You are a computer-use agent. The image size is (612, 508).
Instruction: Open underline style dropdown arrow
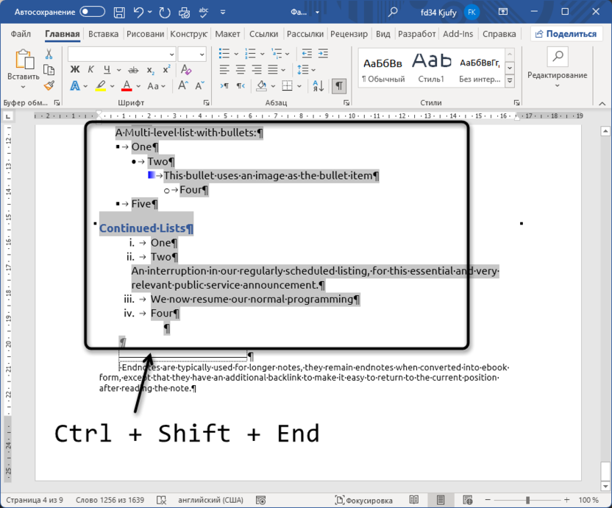point(118,71)
